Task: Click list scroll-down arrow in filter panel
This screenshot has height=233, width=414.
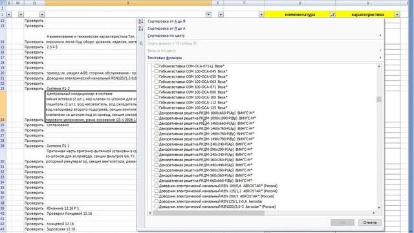Action: (x=379, y=208)
